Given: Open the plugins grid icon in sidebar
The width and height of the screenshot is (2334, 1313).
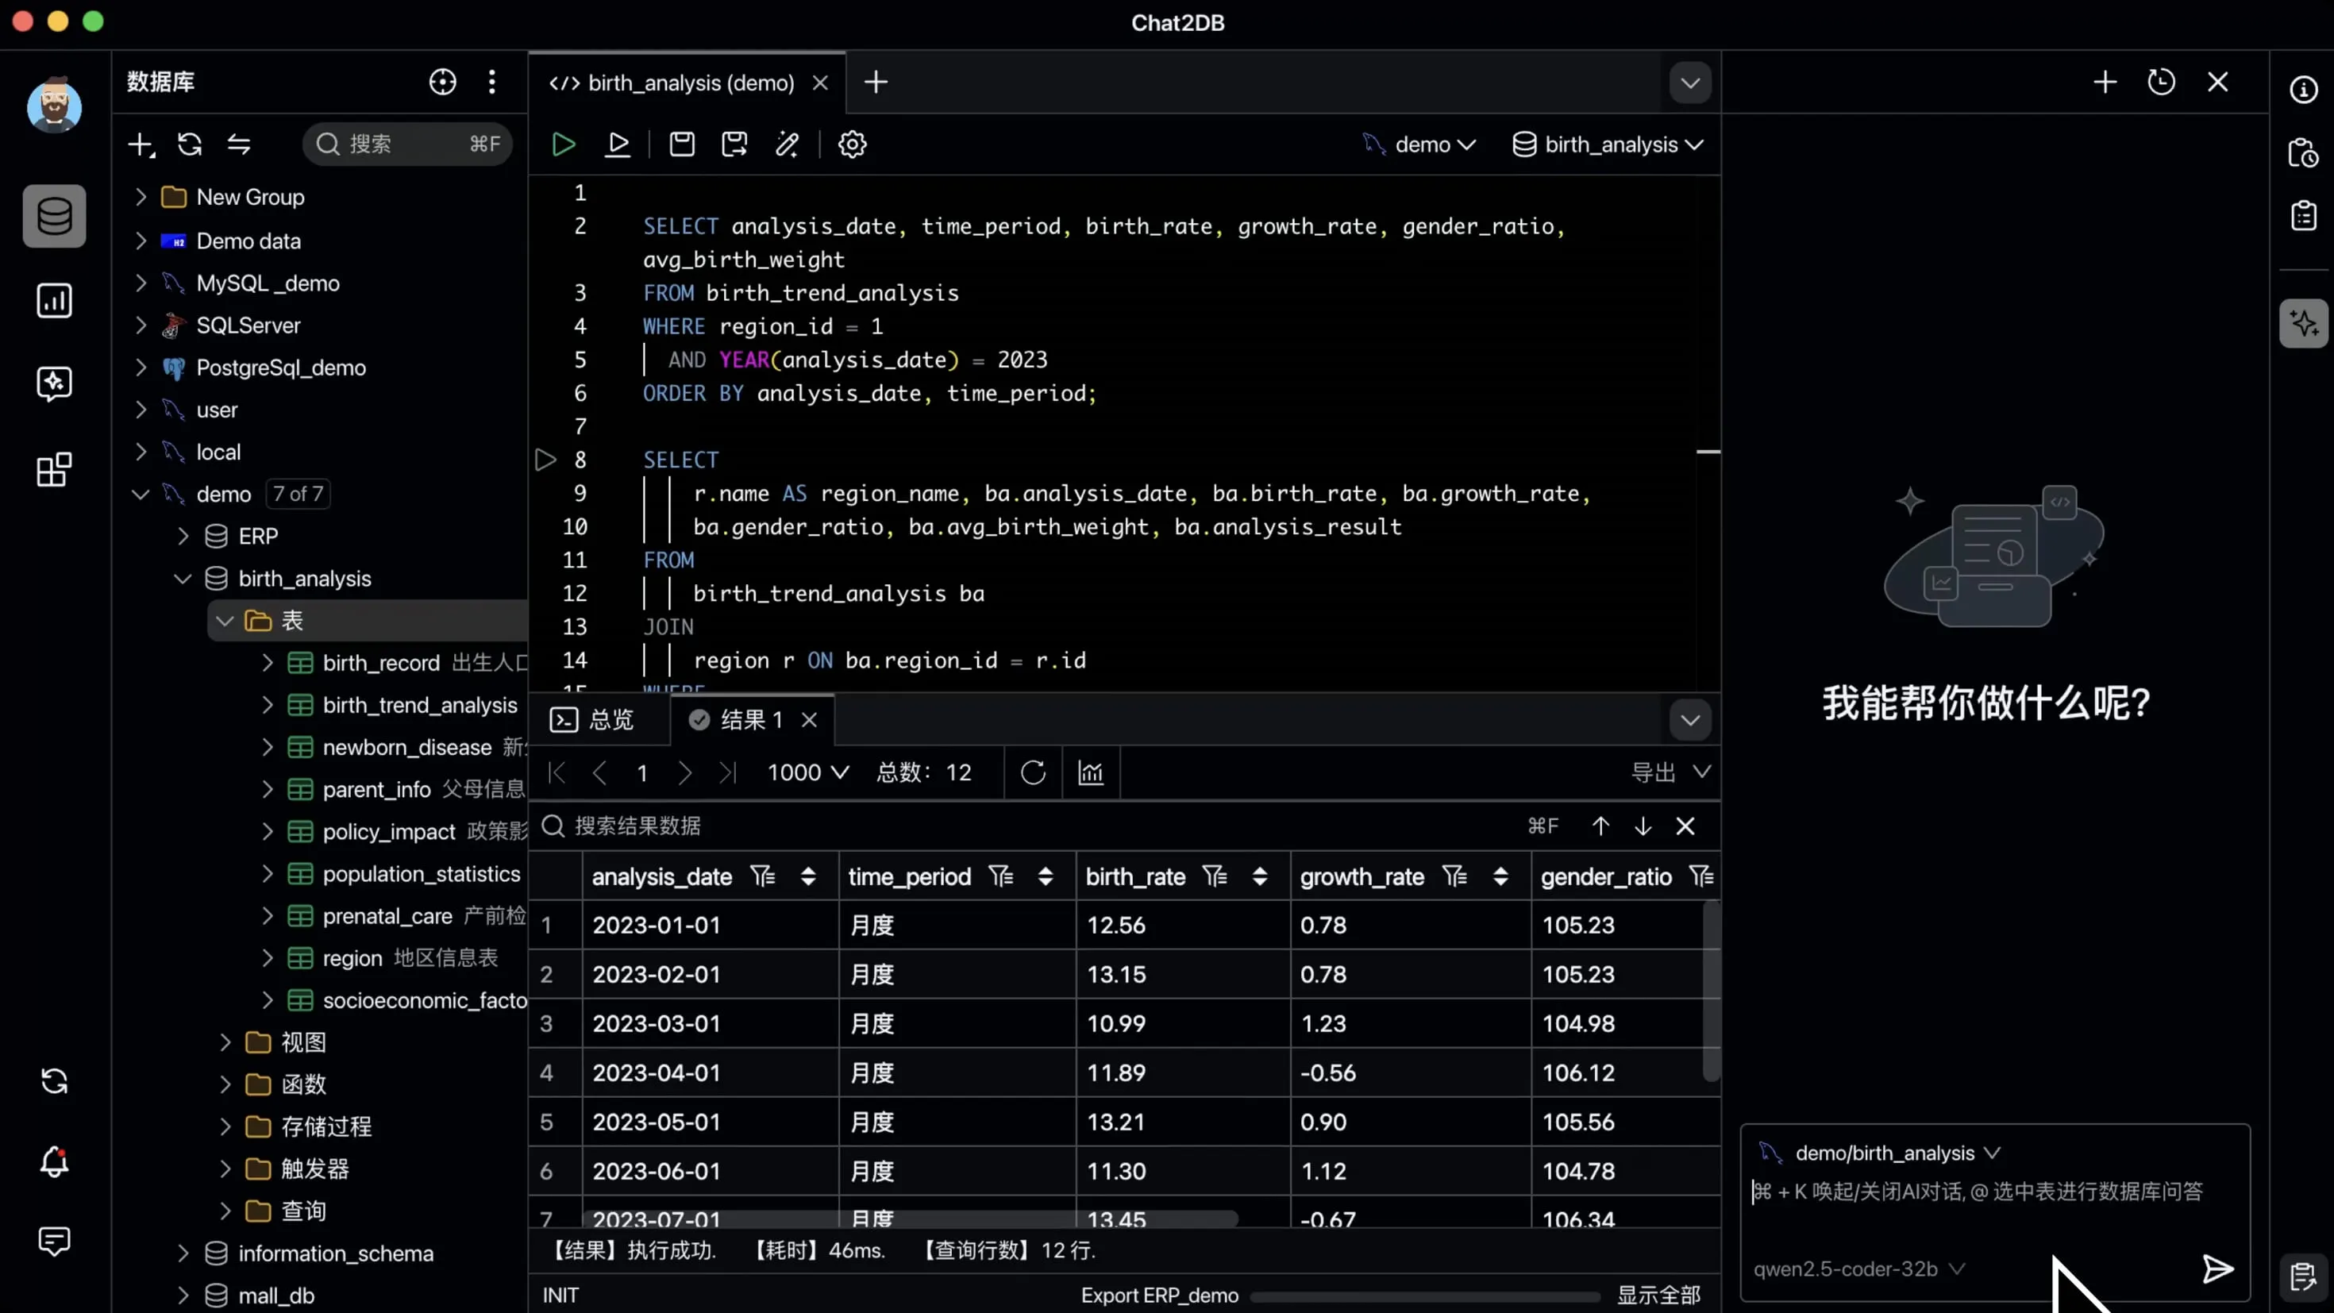Looking at the screenshot, I should coord(54,468).
